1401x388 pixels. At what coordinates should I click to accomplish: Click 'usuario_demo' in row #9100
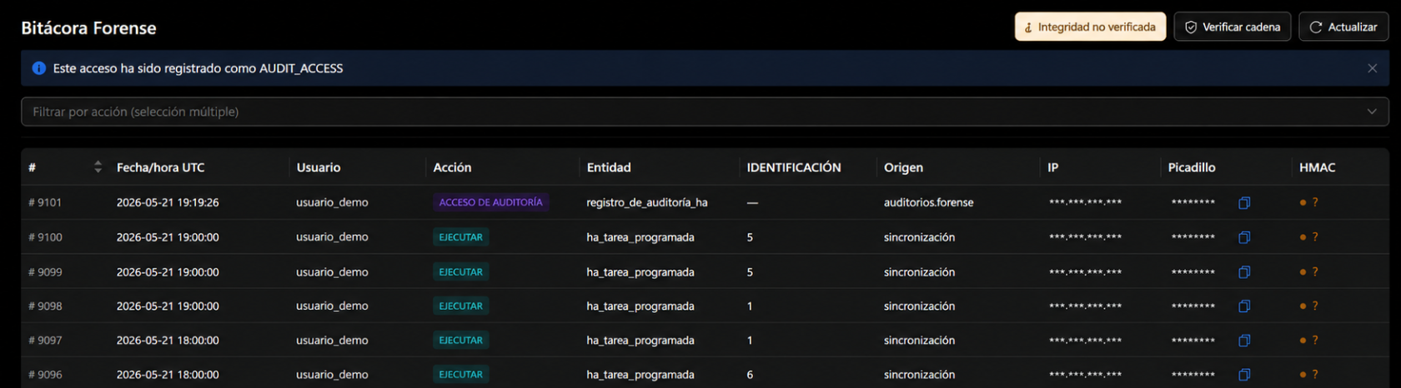pos(332,237)
